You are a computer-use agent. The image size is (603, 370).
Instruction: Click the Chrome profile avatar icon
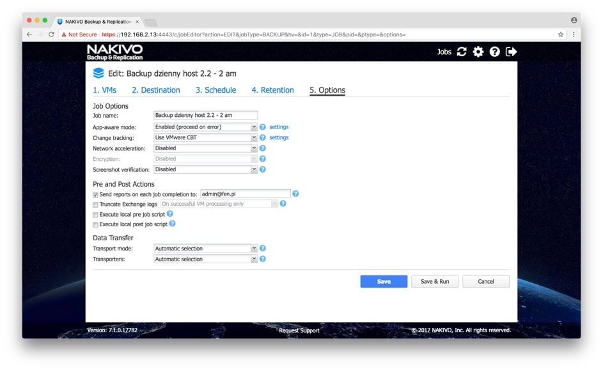point(574,20)
